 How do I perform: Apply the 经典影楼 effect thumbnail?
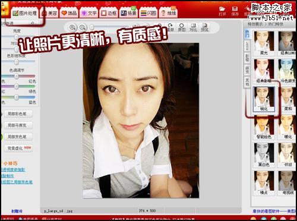pos(264,71)
